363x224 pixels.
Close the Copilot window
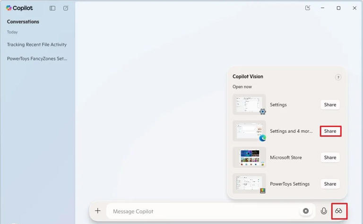[x=354, y=8]
